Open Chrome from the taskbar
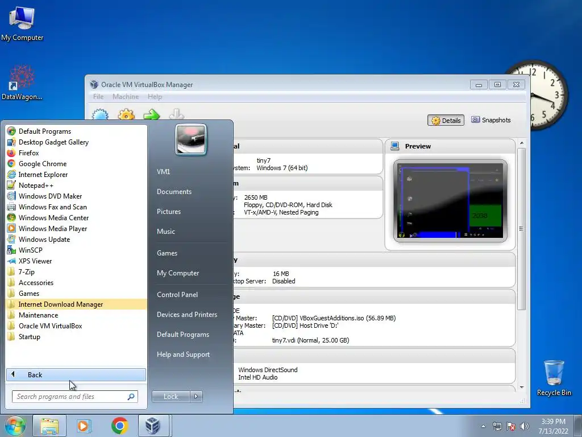 119,426
